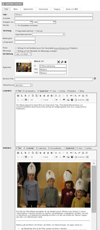Image resolution: width=100 pixels, height=230 pixels.
Task: Select the 'manuell' Verortung radio button
Action: coord(35,31)
